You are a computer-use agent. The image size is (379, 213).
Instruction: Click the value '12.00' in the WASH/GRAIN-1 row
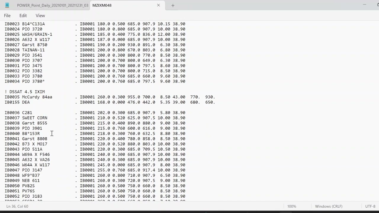click(x=164, y=34)
